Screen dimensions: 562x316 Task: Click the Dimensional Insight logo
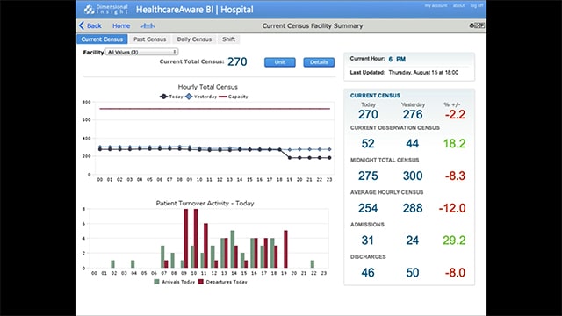[106, 10]
